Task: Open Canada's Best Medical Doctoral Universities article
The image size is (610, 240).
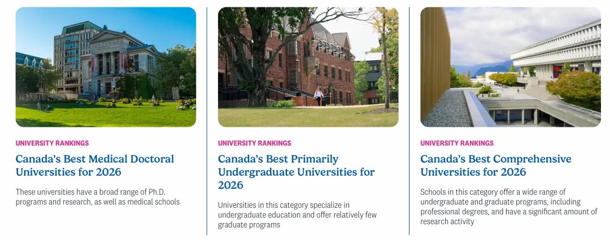Action: (95, 165)
